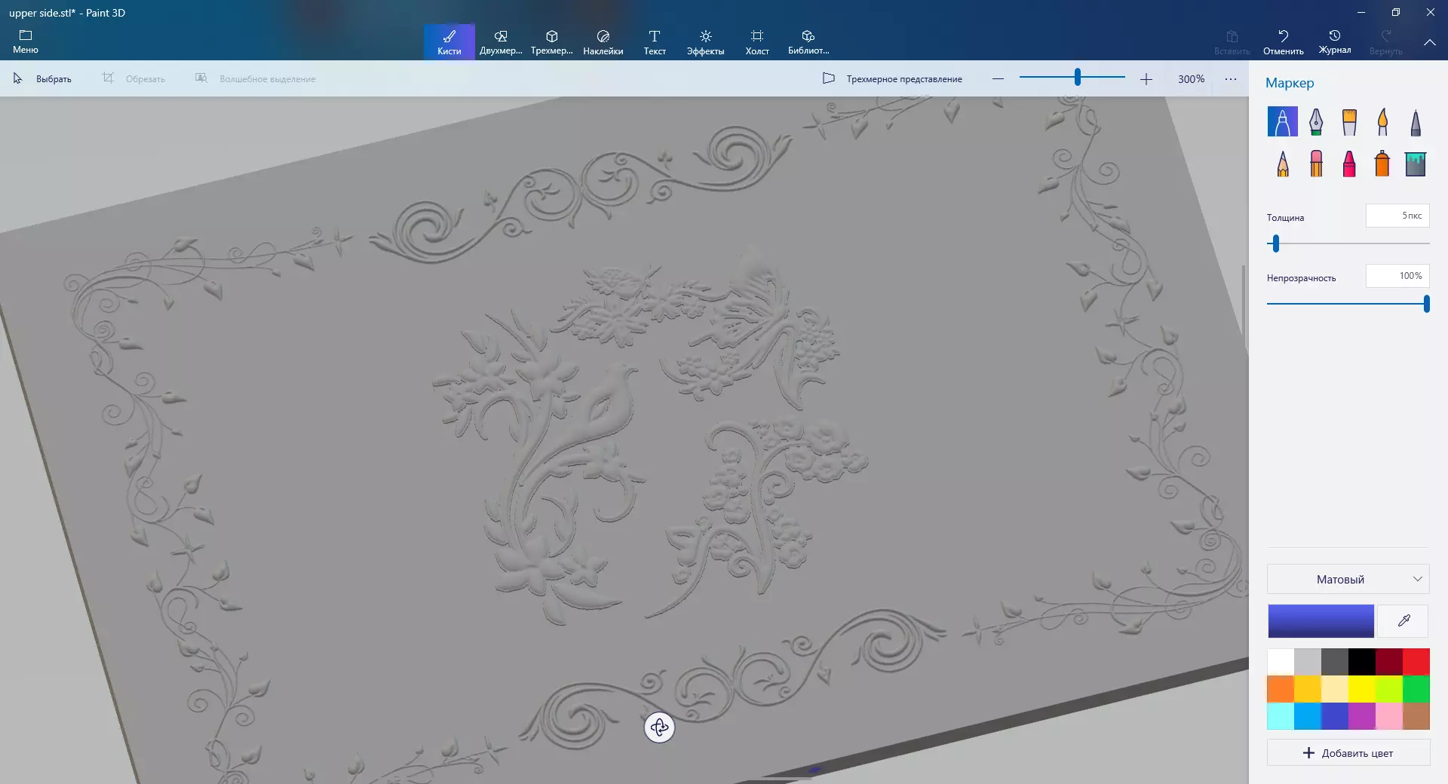Click the current blue color preview

pos(1321,621)
